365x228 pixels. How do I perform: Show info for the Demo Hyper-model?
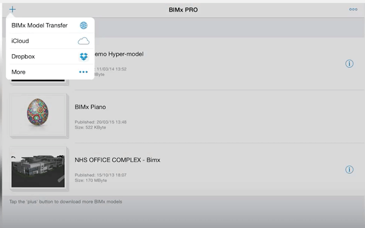click(349, 64)
